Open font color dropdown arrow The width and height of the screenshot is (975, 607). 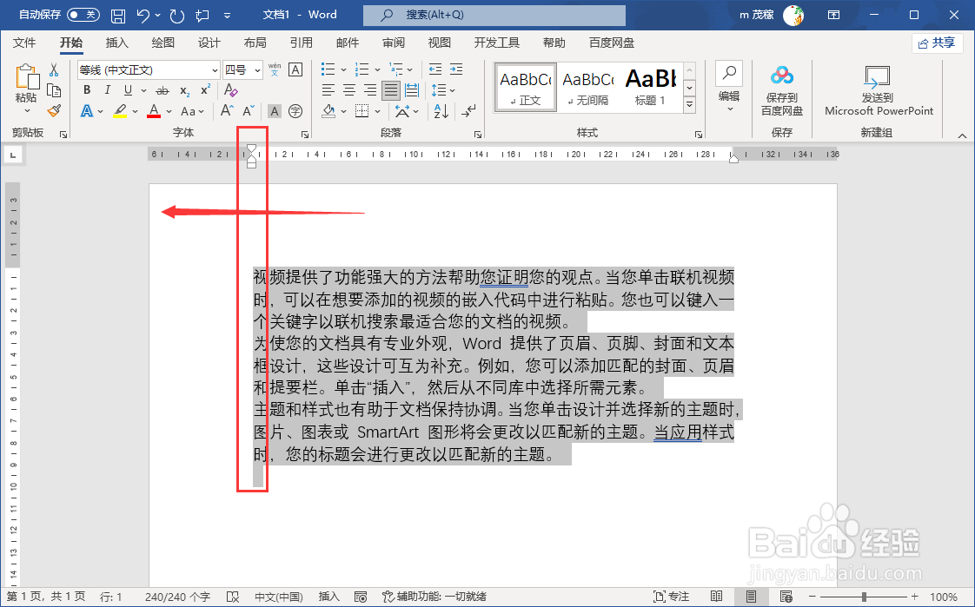click(x=169, y=112)
